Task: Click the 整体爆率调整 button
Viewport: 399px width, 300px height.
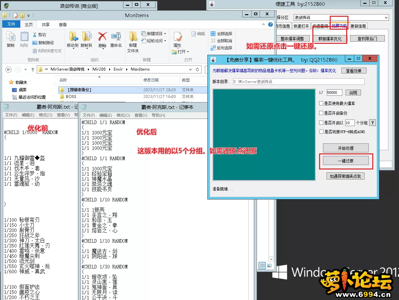Action: click(x=292, y=39)
